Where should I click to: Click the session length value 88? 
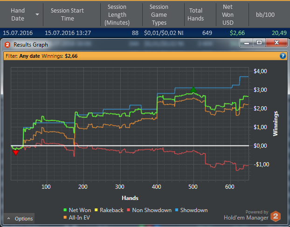click(135, 33)
